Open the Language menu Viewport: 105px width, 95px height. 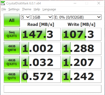(49, 9)
